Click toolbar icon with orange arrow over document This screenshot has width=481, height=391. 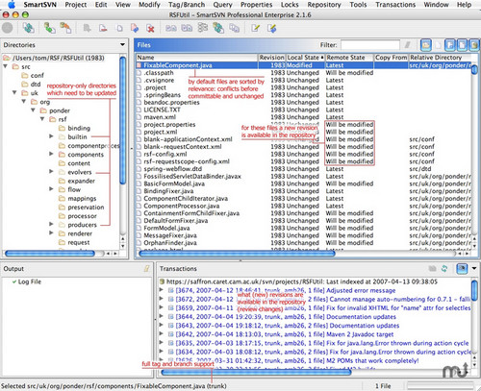[x=66, y=28]
